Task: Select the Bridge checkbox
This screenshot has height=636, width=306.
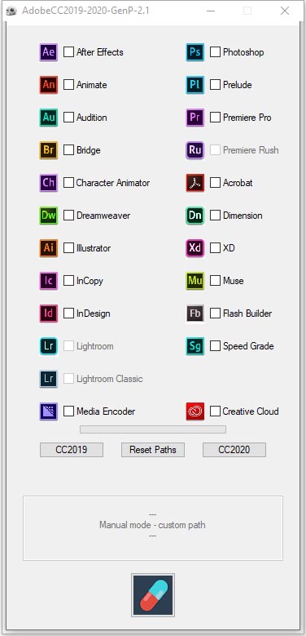Action: [69, 150]
